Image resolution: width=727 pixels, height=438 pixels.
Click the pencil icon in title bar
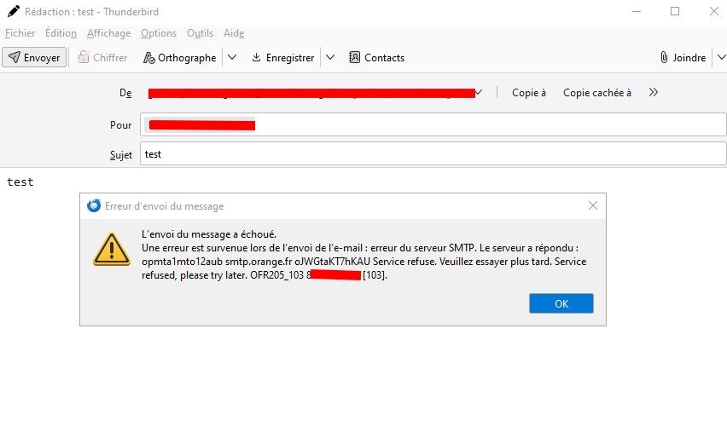(x=14, y=10)
